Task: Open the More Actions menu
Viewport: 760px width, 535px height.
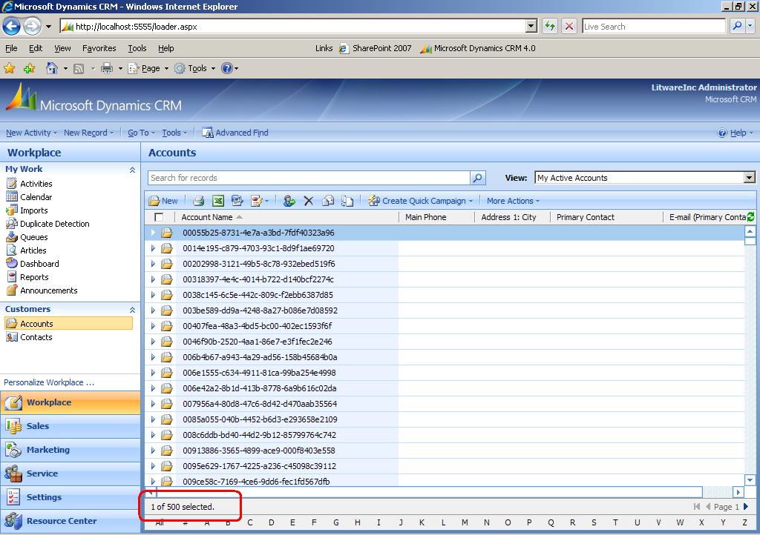Action: tap(513, 201)
